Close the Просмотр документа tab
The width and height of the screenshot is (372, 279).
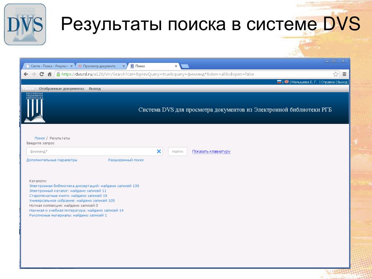click(124, 66)
